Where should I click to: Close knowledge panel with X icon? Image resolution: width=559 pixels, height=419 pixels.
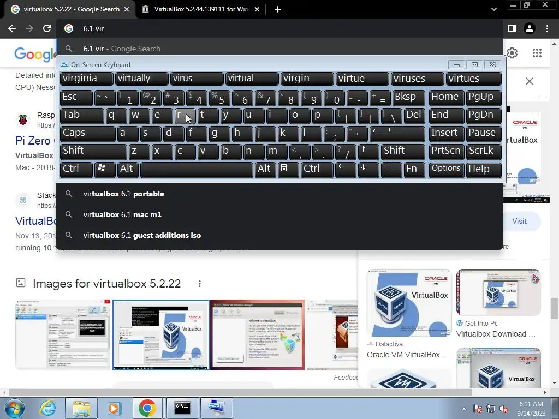(x=530, y=82)
